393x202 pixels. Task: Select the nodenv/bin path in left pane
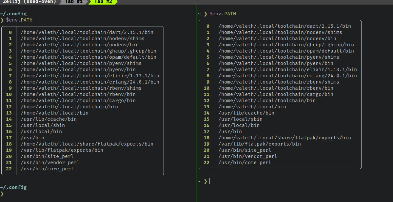79,45
